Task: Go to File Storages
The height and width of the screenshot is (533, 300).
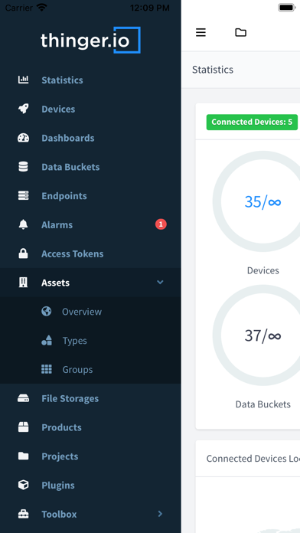Action: pos(70,398)
